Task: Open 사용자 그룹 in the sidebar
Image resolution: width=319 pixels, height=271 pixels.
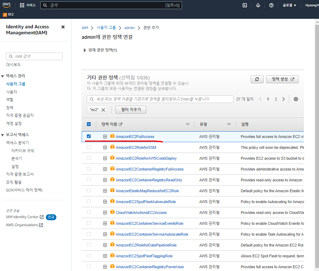Action: [x=16, y=84]
